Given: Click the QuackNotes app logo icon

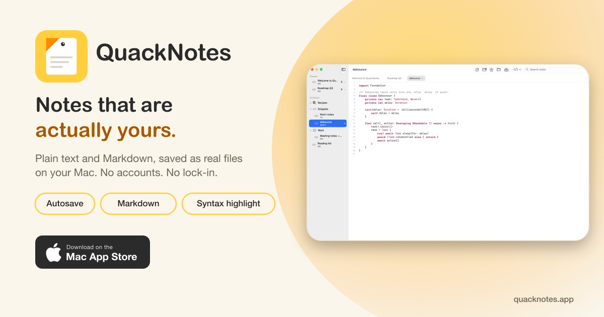Looking at the screenshot, I should [61, 56].
